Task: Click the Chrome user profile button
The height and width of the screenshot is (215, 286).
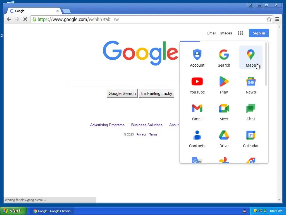Action: point(251,6)
